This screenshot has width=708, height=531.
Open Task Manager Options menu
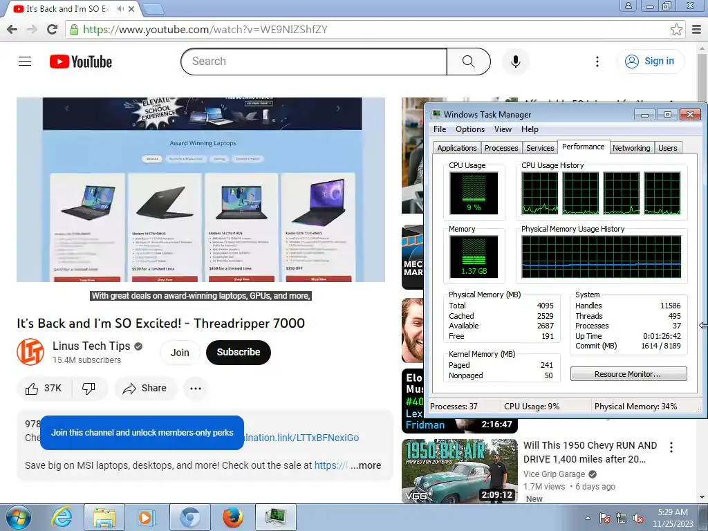point(470,129)
